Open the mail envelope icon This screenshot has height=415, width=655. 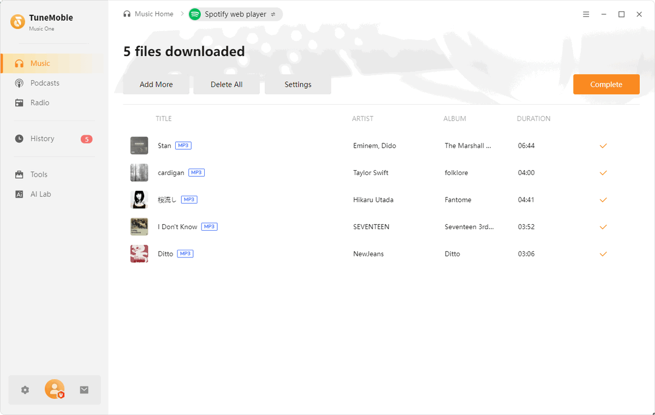[84, 390]
